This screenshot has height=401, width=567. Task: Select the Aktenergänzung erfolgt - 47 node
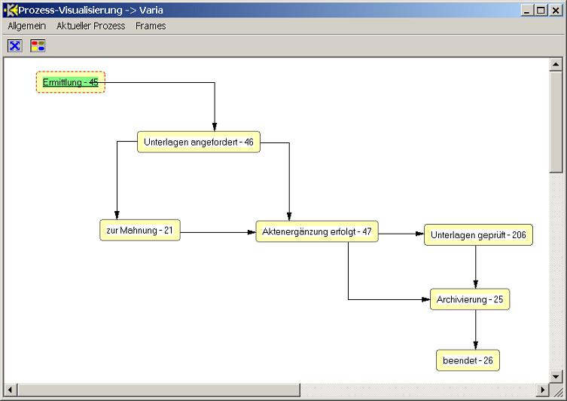coord(317,231)
